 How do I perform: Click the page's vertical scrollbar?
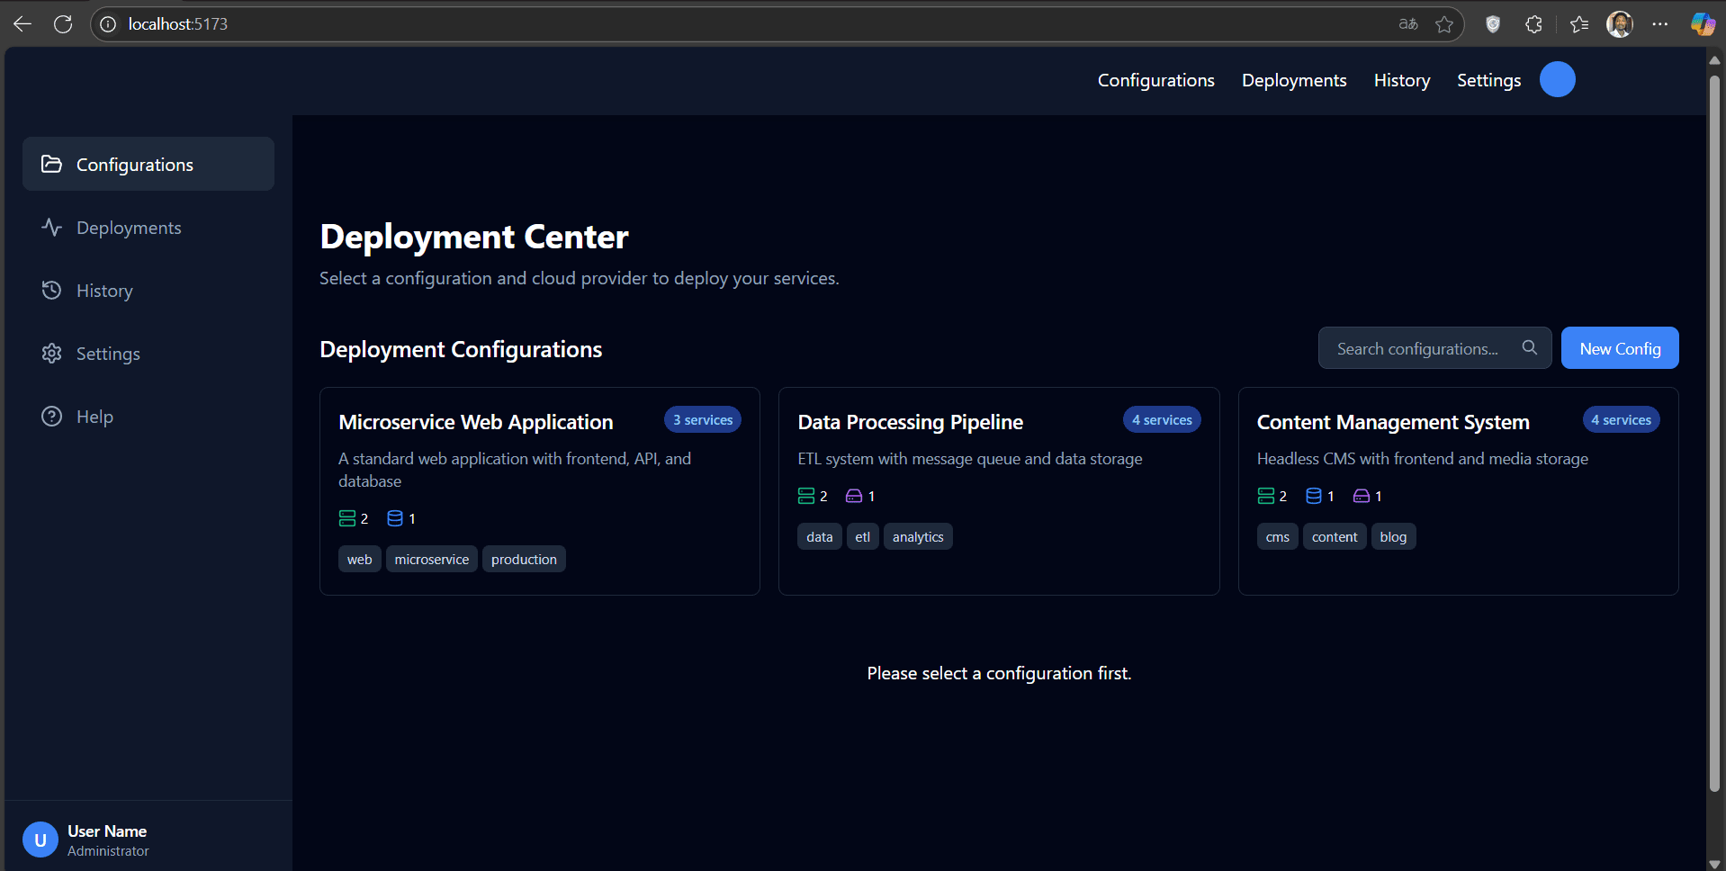click(x=1714, y=432)
